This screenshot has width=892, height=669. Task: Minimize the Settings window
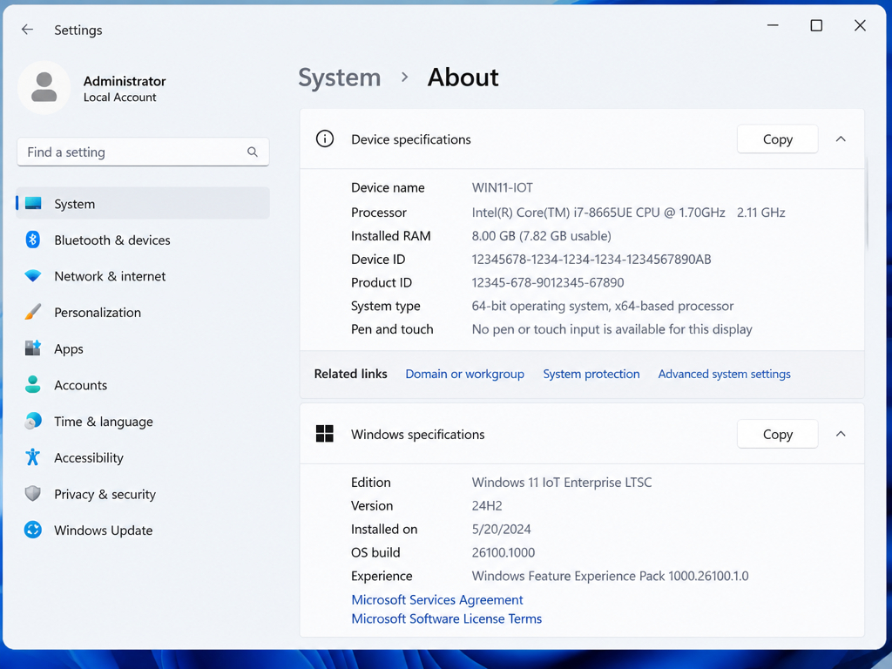pyautogui.click(x=773, y=25)
